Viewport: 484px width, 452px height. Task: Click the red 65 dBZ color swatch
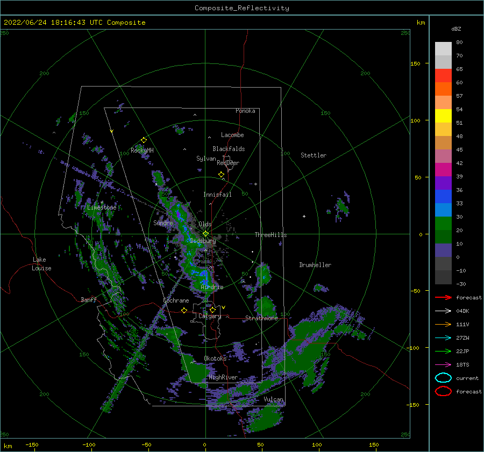443,76
